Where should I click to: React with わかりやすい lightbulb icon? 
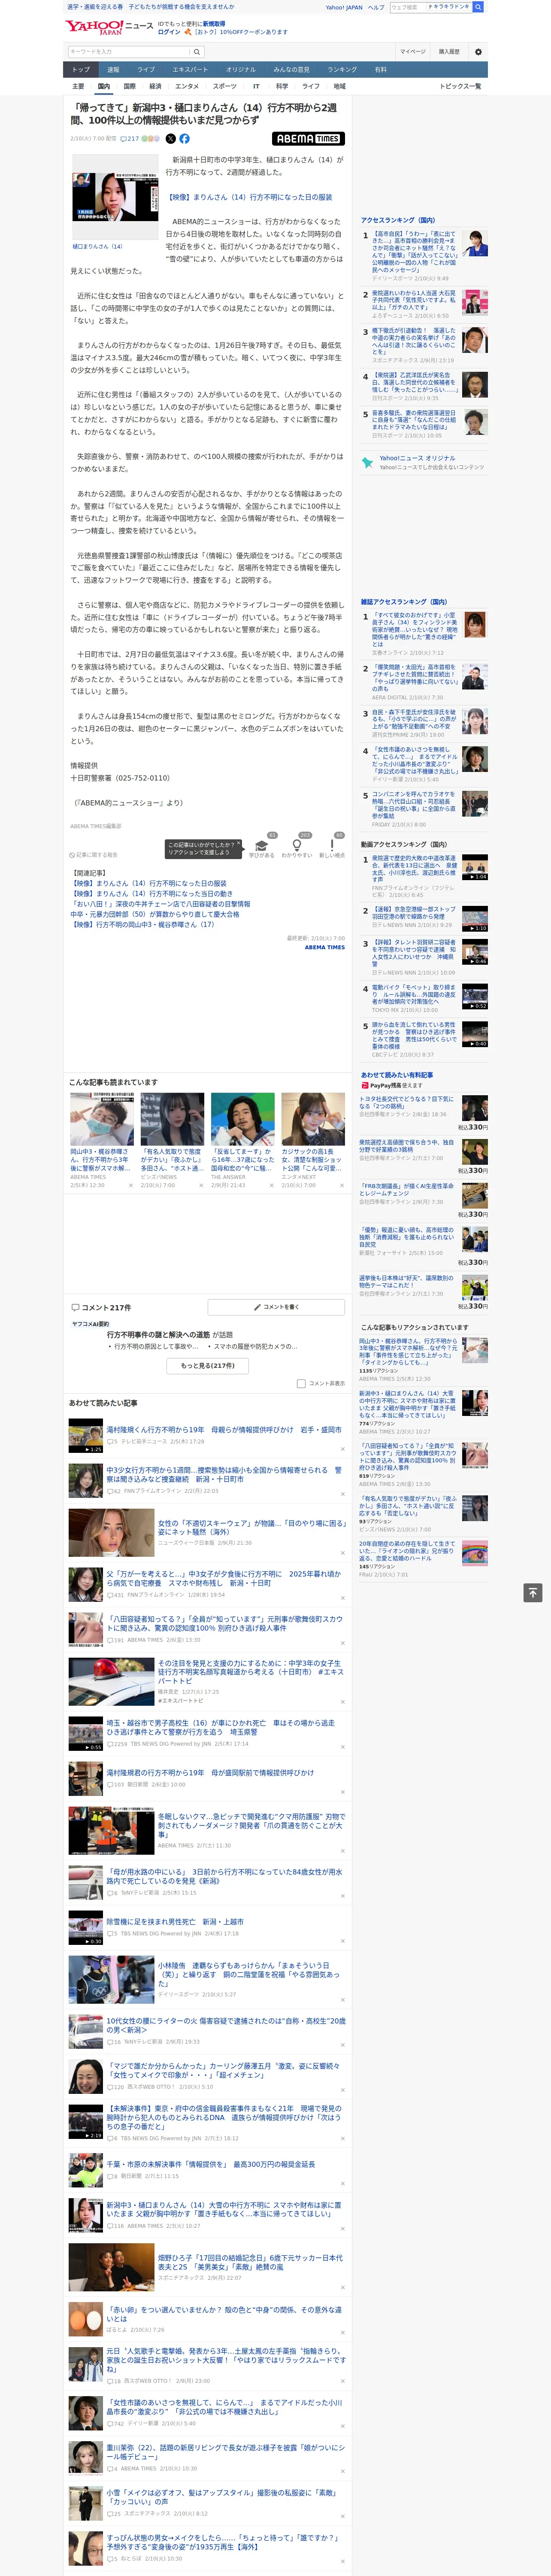(x=296, y=845)
